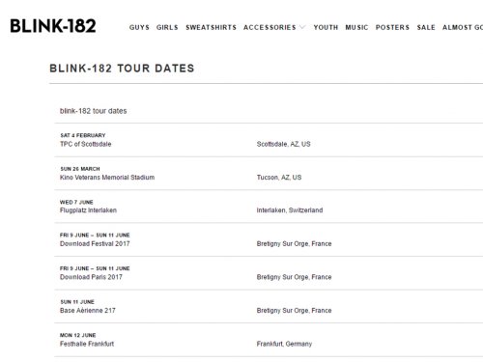The image size is (483, 362).
Task: Open the Download Festival 2017 event
Action: coord(95,243)
